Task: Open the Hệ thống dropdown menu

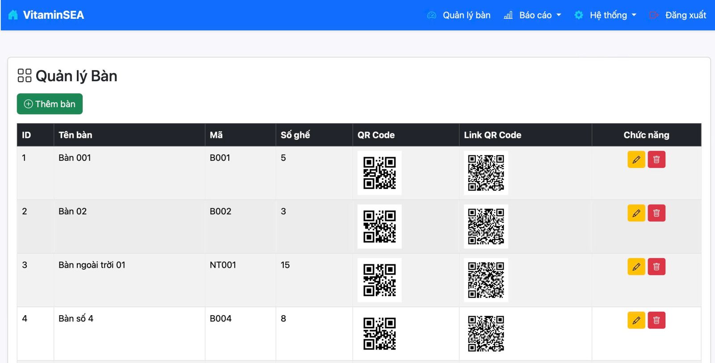Action: 607,15
